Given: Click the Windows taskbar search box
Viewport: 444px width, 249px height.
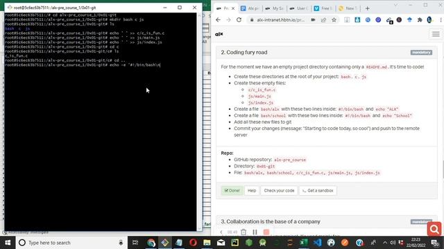Looking at the screenshot, I should [x=71, y=243].
